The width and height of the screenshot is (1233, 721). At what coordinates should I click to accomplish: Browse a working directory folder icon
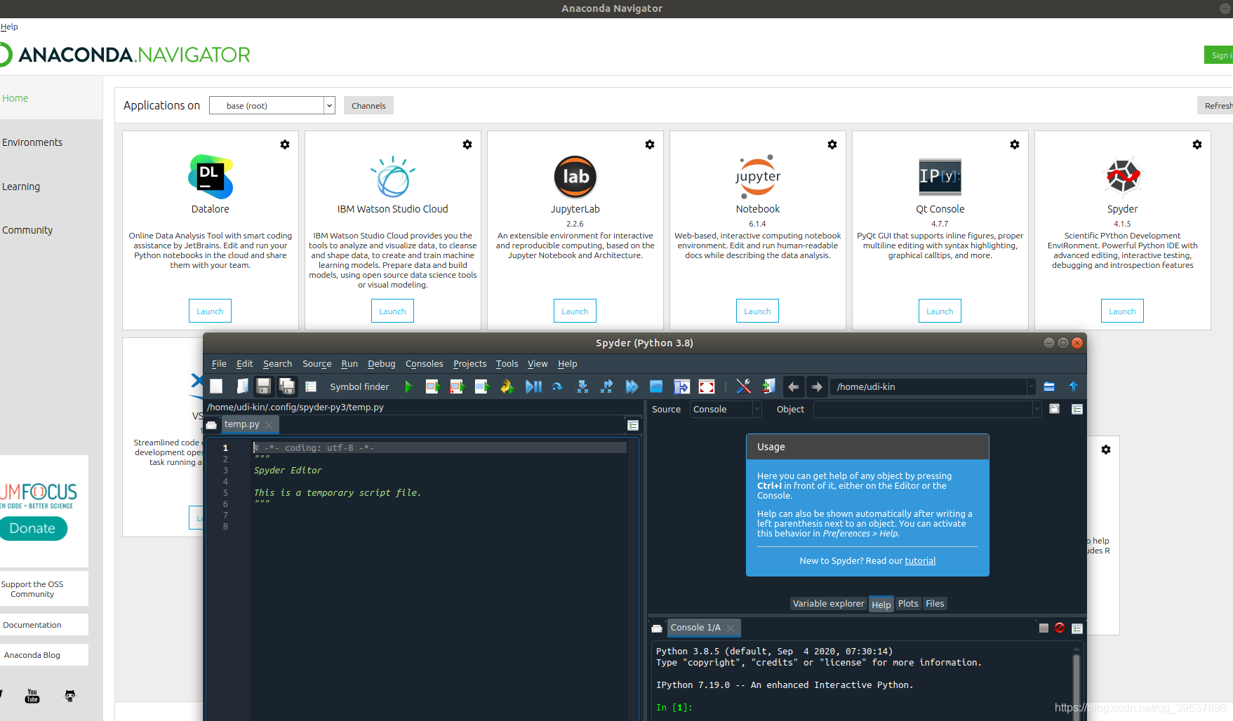tap(1049, 386)
